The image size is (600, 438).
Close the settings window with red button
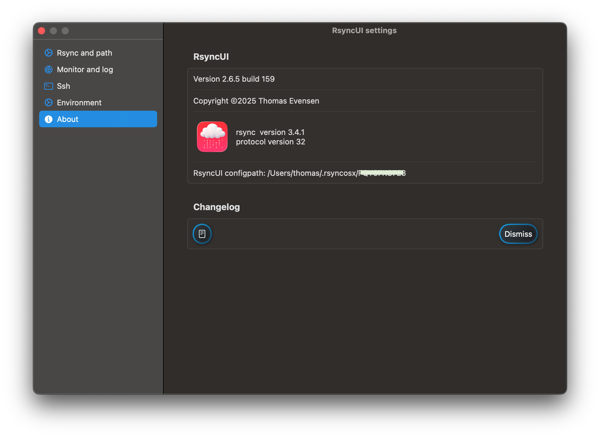coord(42,31)
